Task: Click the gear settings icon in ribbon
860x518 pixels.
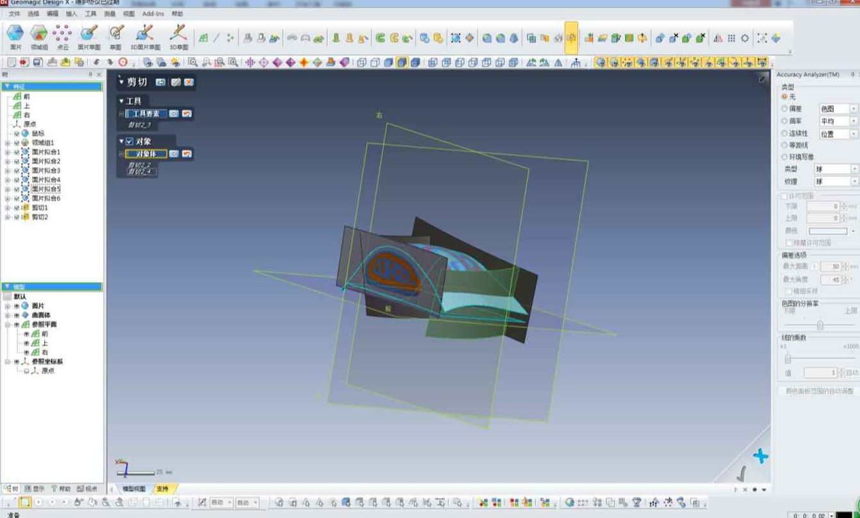Action: coord(745,38)
